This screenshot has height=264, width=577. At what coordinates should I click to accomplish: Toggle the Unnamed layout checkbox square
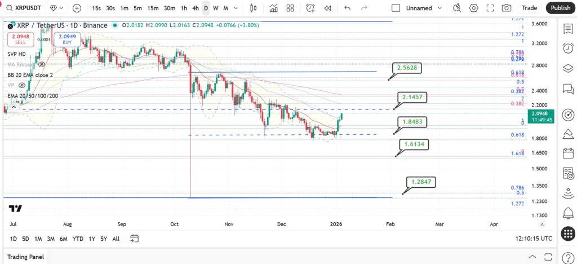396,8
